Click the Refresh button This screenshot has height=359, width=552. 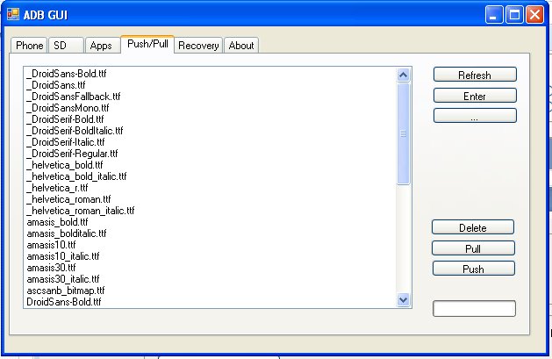[x=475, y=75]
